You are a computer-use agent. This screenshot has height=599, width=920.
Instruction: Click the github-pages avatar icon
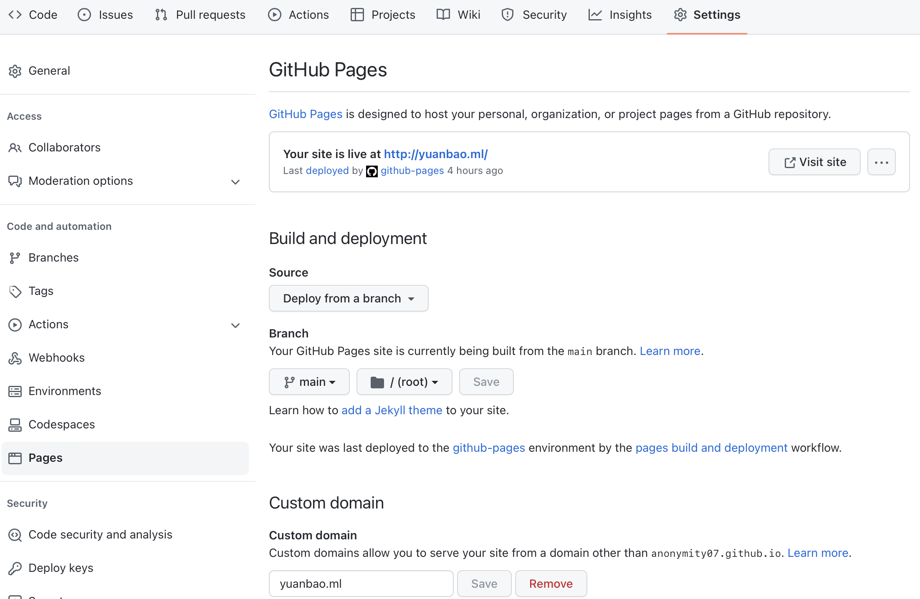click(372, 171)
